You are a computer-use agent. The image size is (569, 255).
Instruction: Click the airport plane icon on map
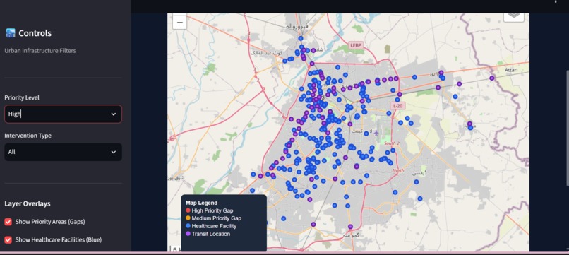(x=376, y=132)
